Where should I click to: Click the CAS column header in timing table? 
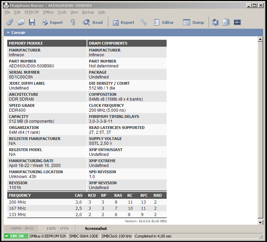[79, 195]
